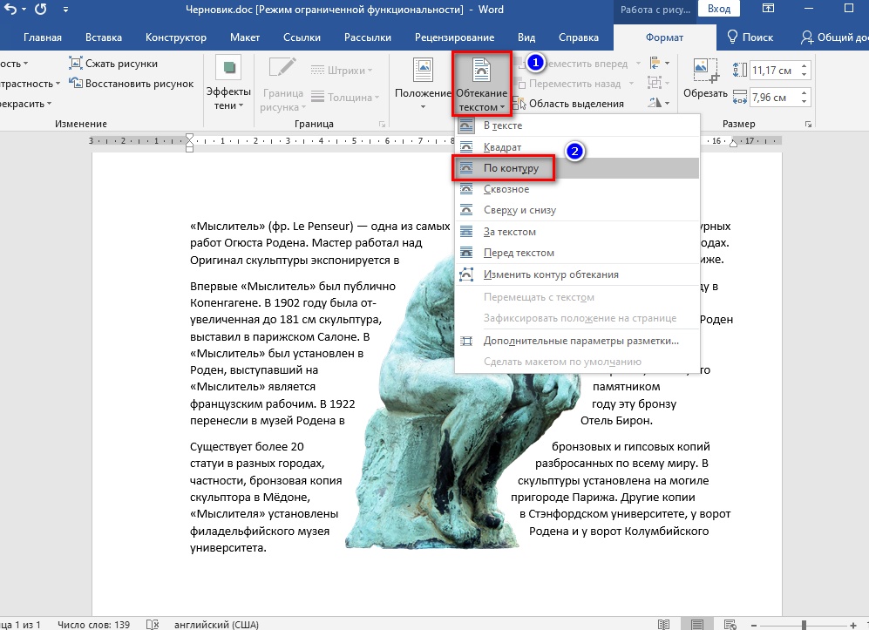Open the Quick Access Toolbar customize arrow
Screen dimensions: 869x630
point(66,10)
